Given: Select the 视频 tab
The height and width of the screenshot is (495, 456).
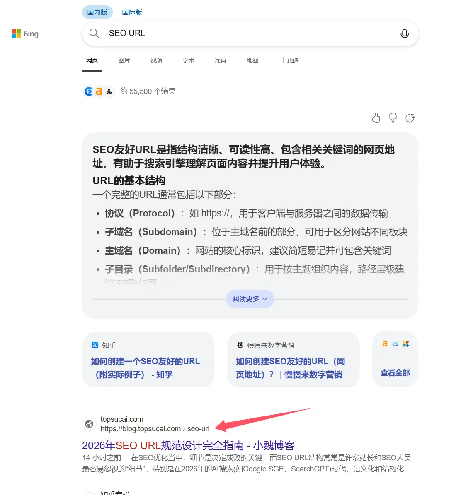Looking at the screenshot, I should pyautogui.click(x=156, y=60).
